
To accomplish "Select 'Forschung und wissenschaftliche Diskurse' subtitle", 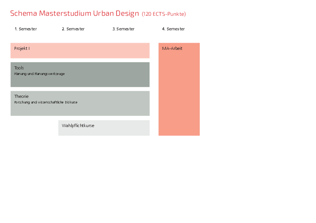I will pyautogui.click(x=46, y=102).
